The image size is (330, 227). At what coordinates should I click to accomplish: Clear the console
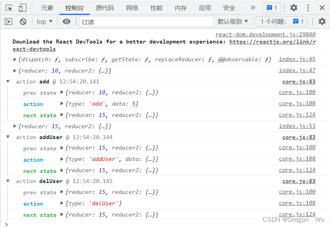tap(23, 22)
